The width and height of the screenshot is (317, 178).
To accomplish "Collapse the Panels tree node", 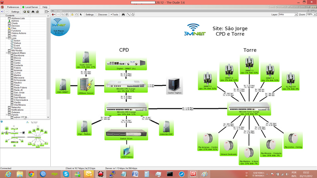I will click(7, 115).
